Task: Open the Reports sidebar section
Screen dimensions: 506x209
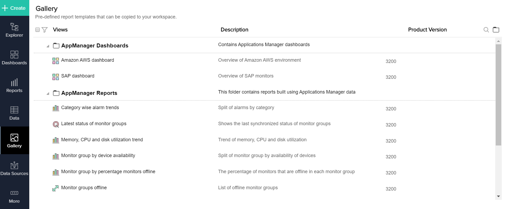Action: tap(14, 85)
